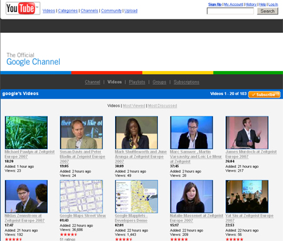283x241 pixels.
Task: Open Niklas Zennstrom video thumbnail
Action: (26, 196)
